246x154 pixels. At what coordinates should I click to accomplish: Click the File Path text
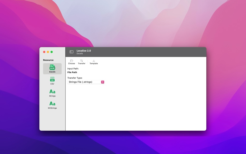tap(72, 72)
